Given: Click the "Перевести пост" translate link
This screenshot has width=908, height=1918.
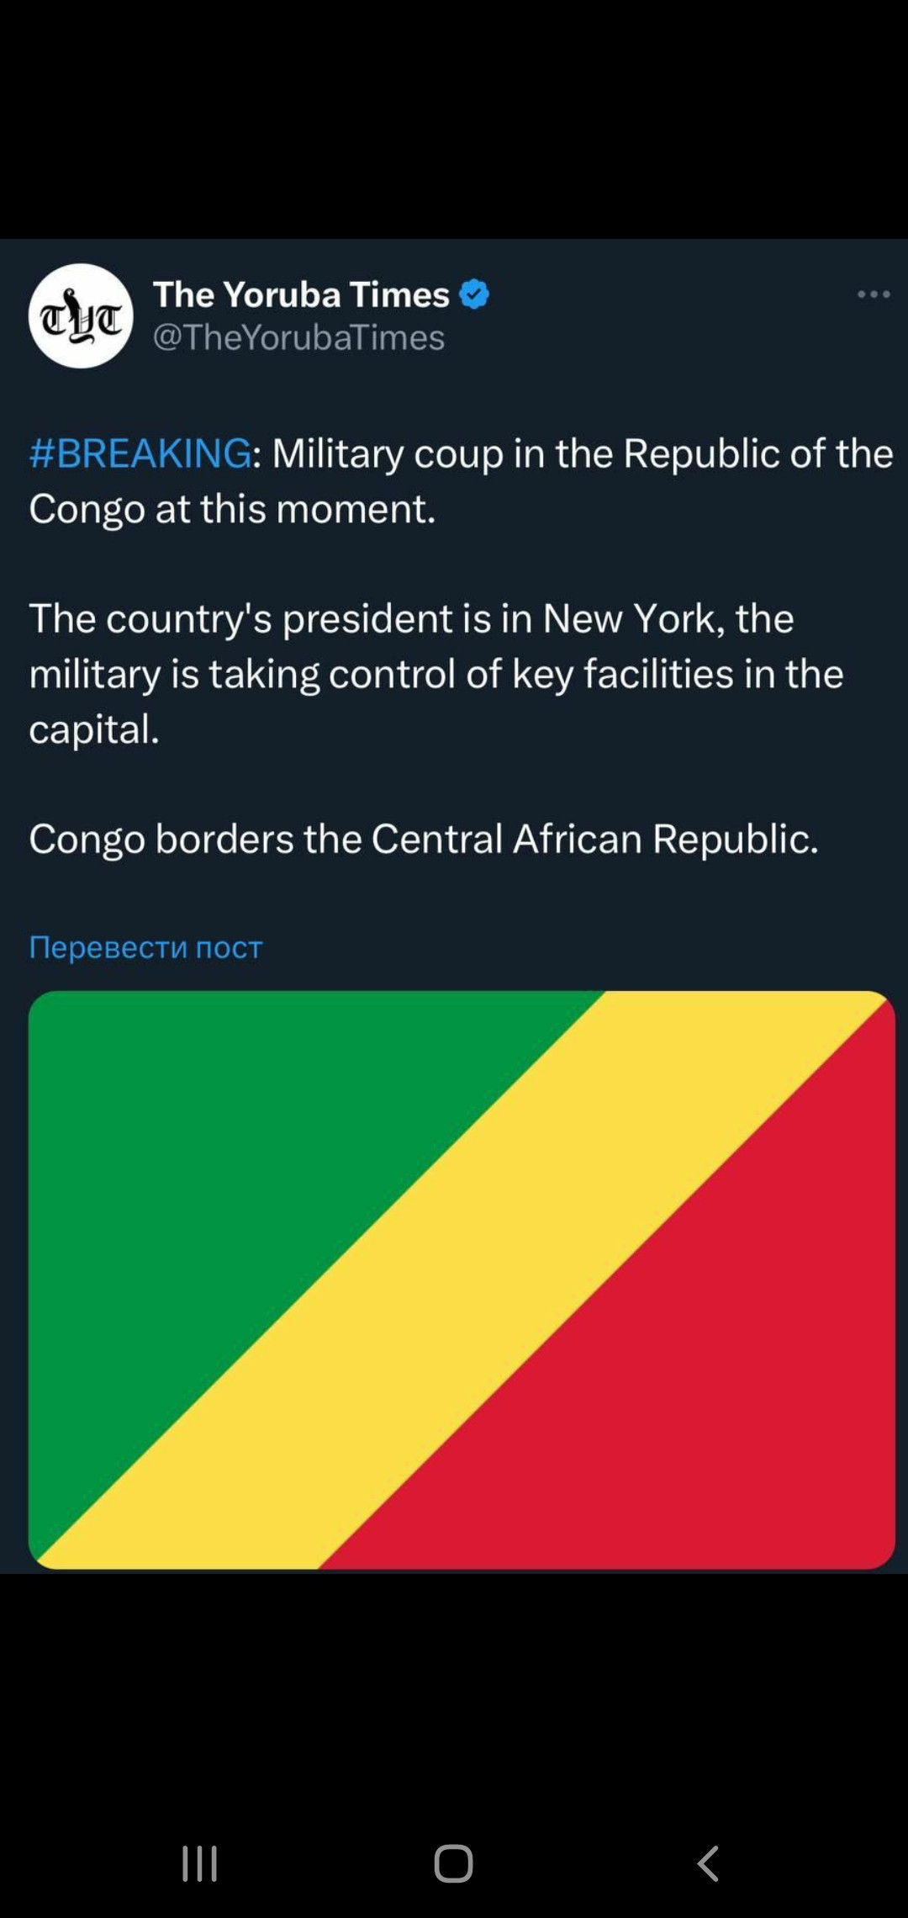Looking at the screenshot, I should pyautogui.click(x=145, y=947).
